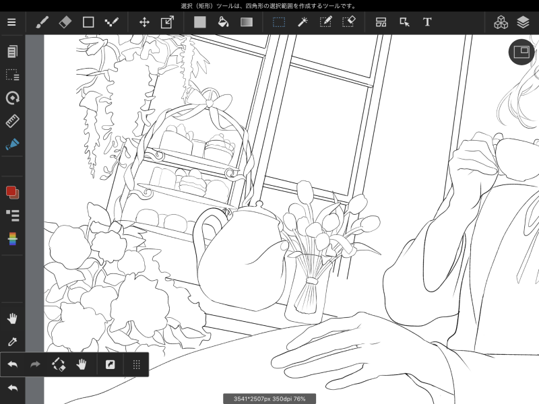The image size is (539, 404).
Task: Click the hand icon in floating bar
Action: [82, 364]
